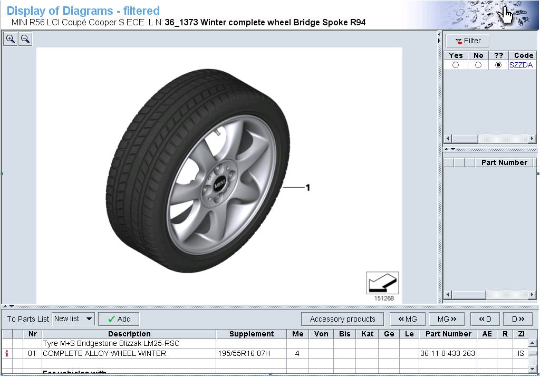
Task: Select the No radio button for SZZDA
Action: [x=478, y=65]
